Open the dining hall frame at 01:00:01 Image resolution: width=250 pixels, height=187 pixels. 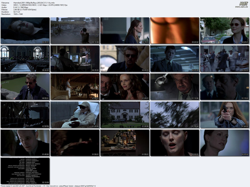click(75, 86)
